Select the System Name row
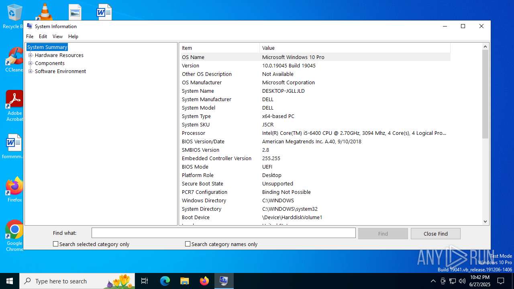Image resolution: width=514 pixels, height=289 pixels. coord(315,91)
